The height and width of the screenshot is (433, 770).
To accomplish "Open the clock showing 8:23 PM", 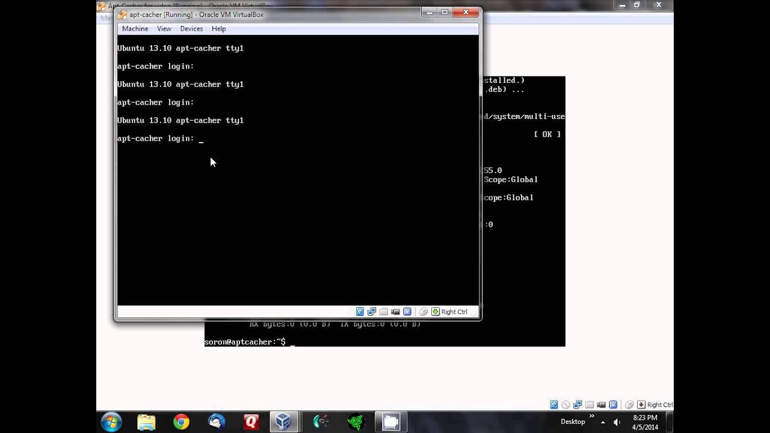I will click(645, 422).
